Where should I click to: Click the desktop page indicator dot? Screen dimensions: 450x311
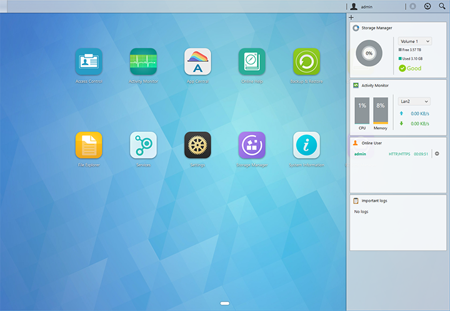[225, 303]
